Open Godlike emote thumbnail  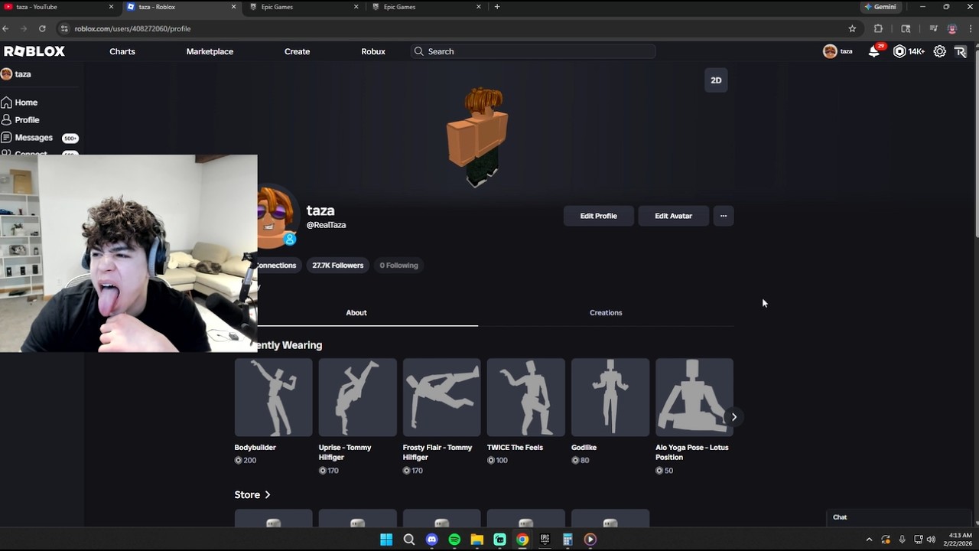point(610,397)
